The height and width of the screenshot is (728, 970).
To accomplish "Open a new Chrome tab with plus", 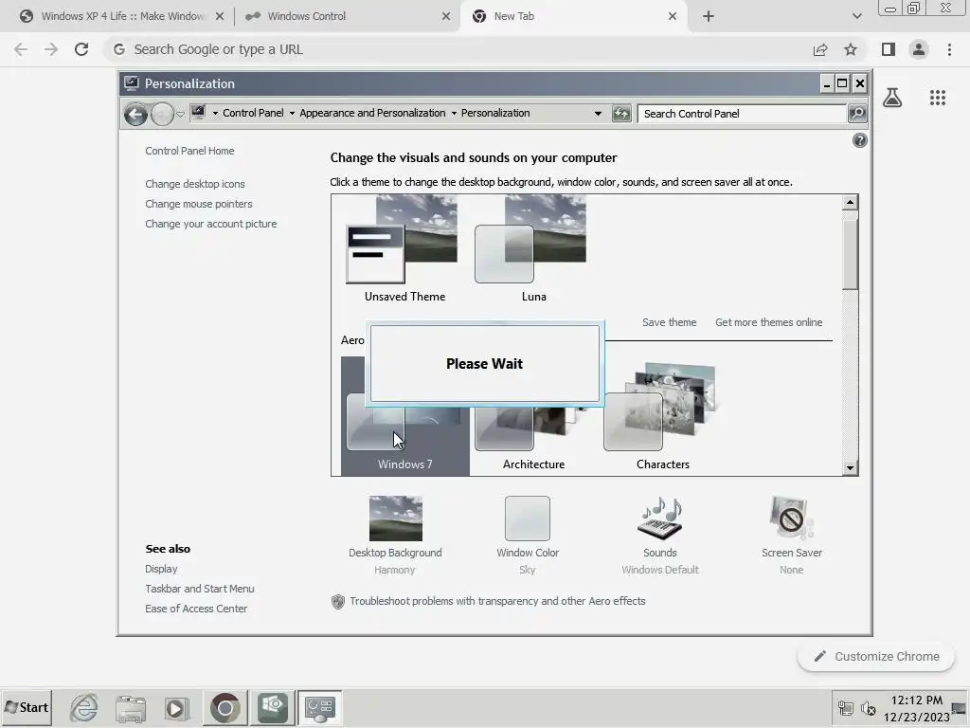I will [x=709, y=16].
